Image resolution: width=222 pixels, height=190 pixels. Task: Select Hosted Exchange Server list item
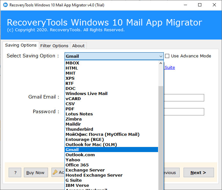click(x=112, y=175)
